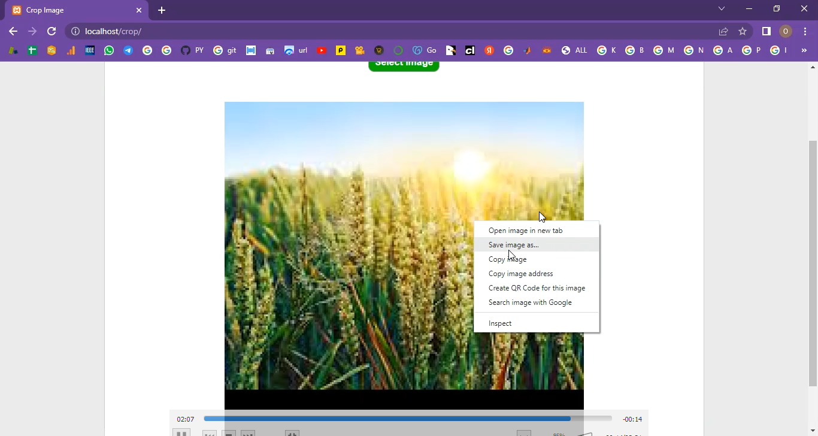Open the YouTube bookmark
Image resolution: width=818 pixels, height=436 pixels.
(x=322, y=50)
